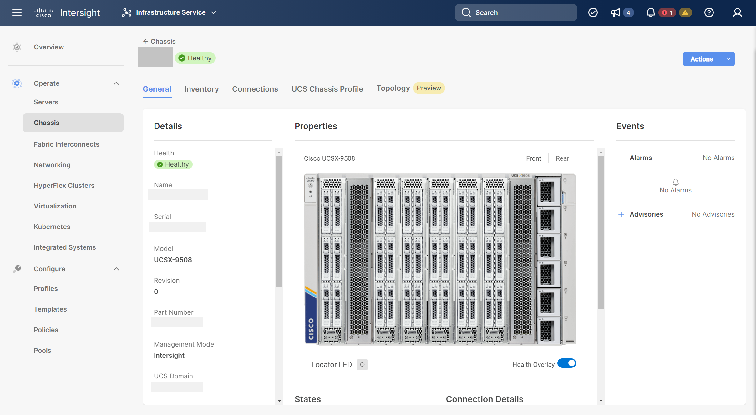The width and height of the screenshot is (756, 415).
Task: Toggle the Locator LED indicator
Action: [362, 365]
